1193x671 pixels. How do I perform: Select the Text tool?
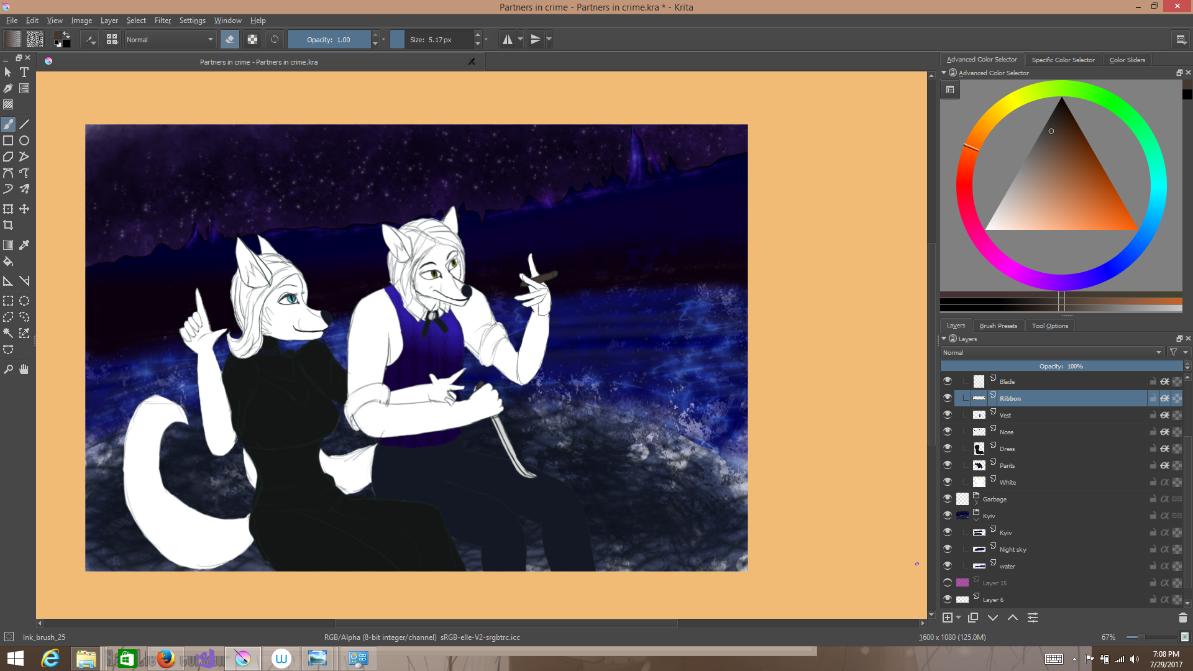(24, 73)
